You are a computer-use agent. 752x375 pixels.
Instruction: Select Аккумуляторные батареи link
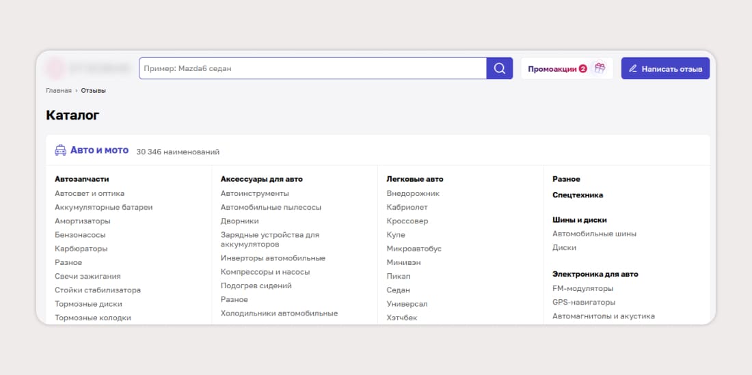(103, 207)
